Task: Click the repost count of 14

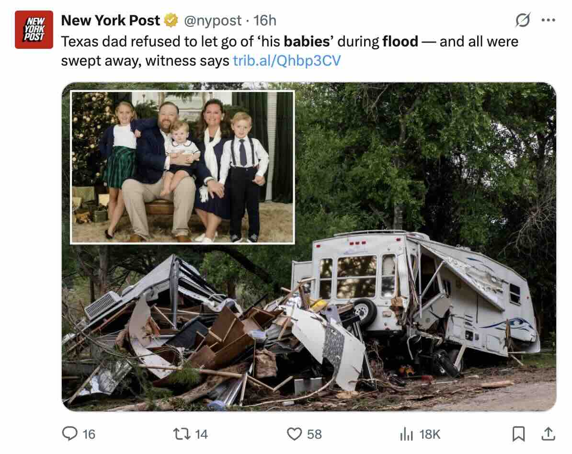Action: (x=202, y=434)
